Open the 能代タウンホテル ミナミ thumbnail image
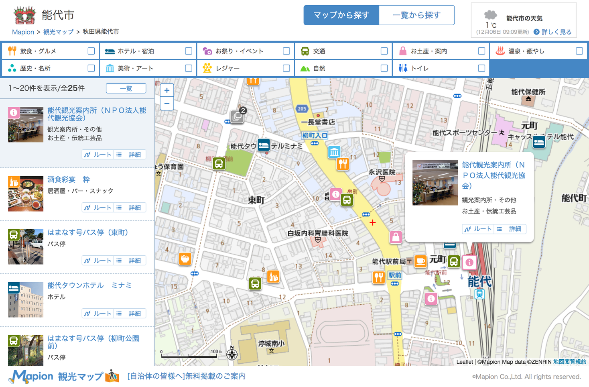This screenshot has height=387, width=589. coord(26,299)
